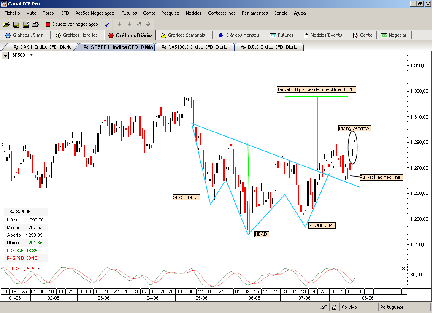Open the Pesquisa menu
Screen dimensions: 433x313
click(170, 13)
